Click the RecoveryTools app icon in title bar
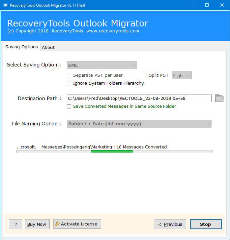230x240 pixels. point(5,5)
